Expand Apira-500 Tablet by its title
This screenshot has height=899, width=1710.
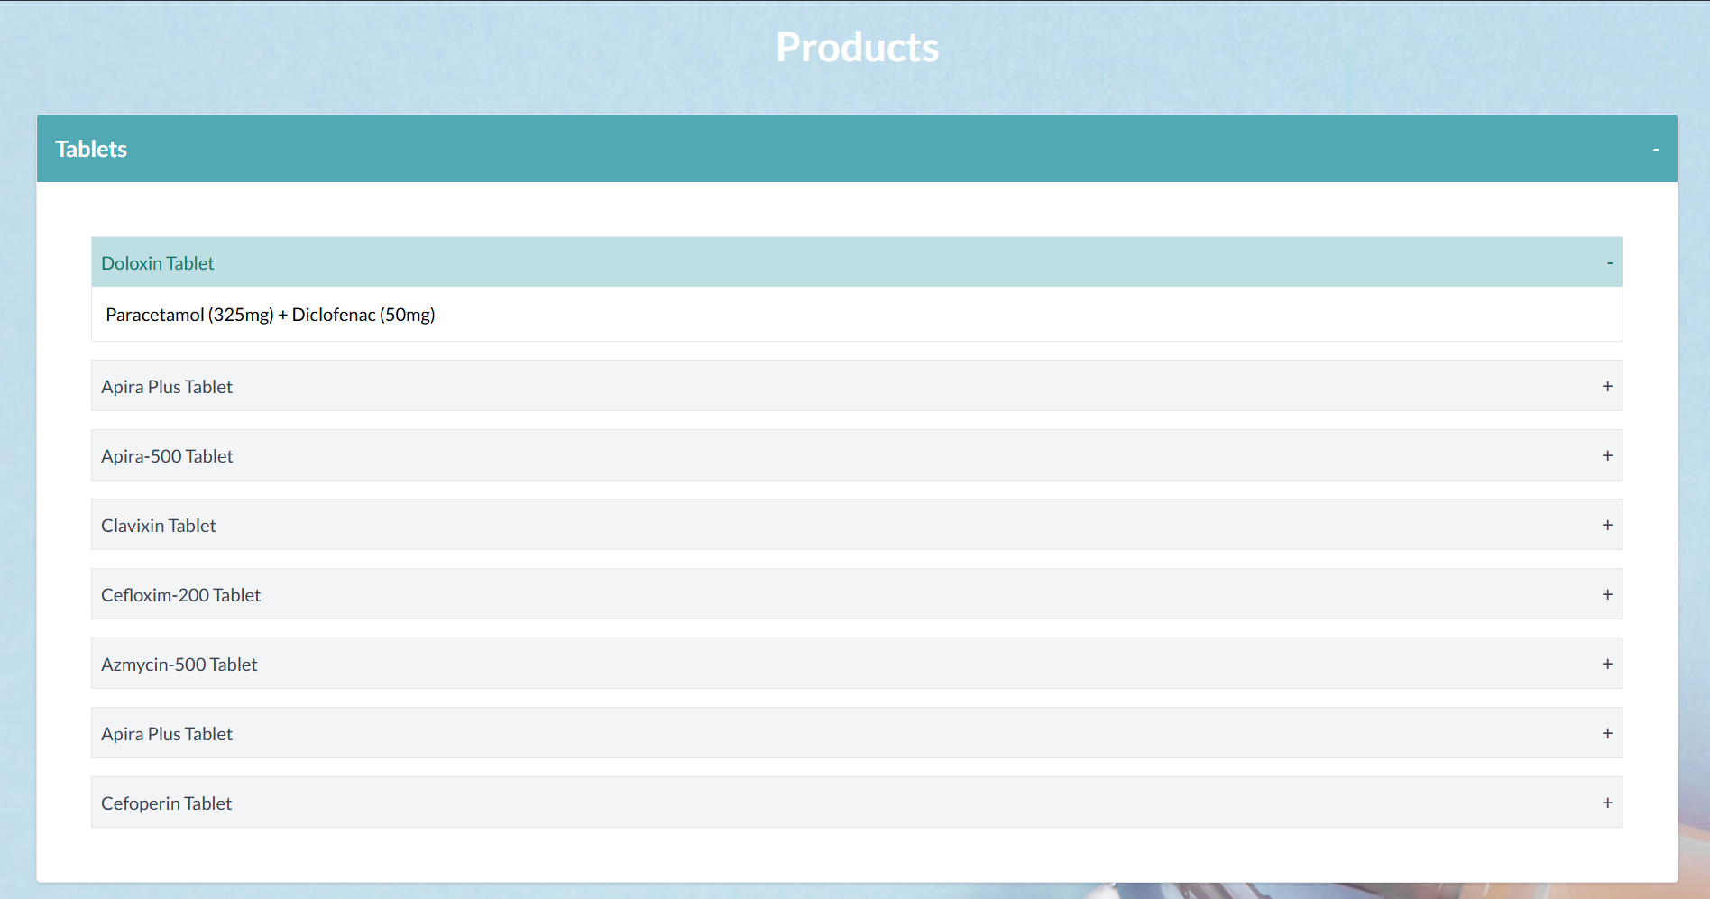167,456
